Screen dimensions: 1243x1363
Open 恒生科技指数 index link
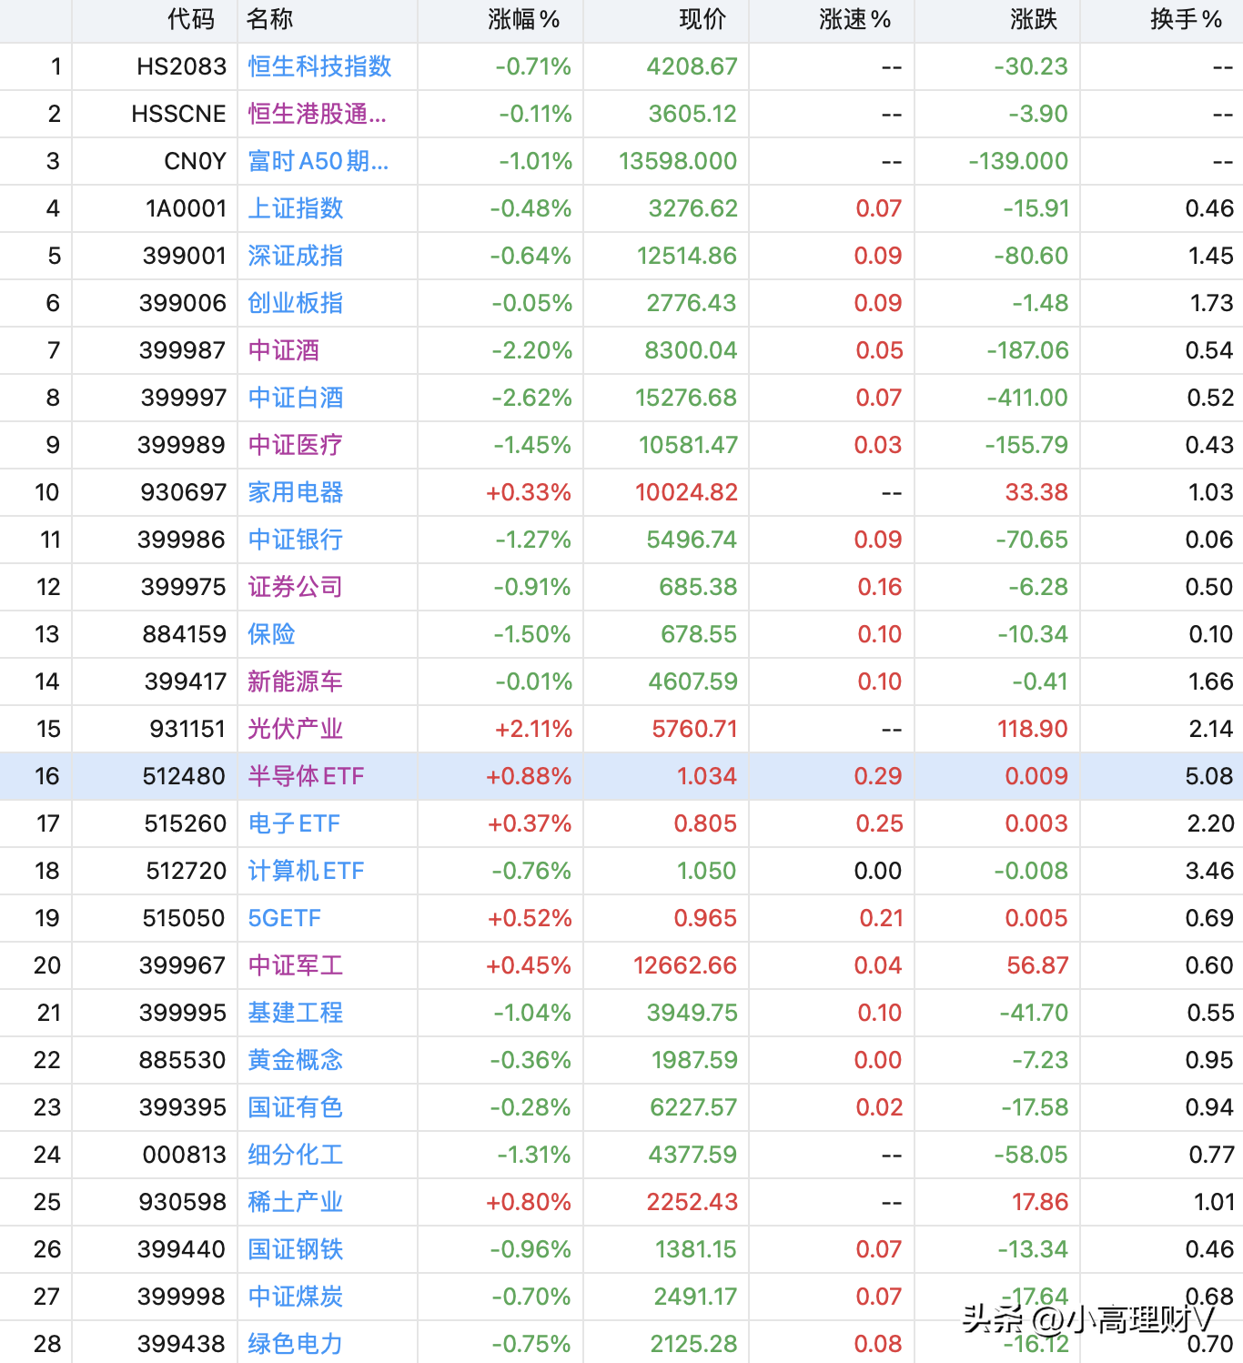(319, 66)
